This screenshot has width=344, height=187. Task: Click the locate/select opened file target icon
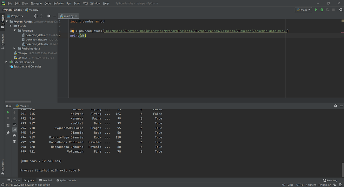tap(35, 16)
